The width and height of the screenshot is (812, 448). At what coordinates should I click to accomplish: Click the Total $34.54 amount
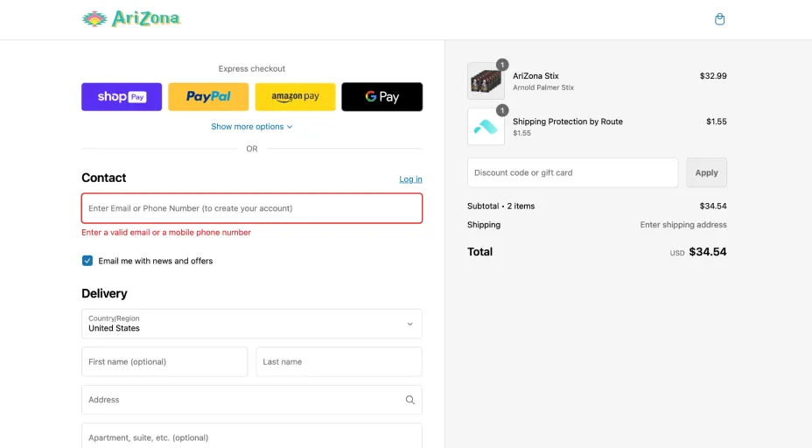click(707, 252)
